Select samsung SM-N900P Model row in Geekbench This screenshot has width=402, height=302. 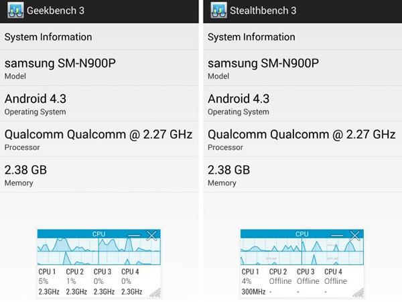[x=99, y=68]
